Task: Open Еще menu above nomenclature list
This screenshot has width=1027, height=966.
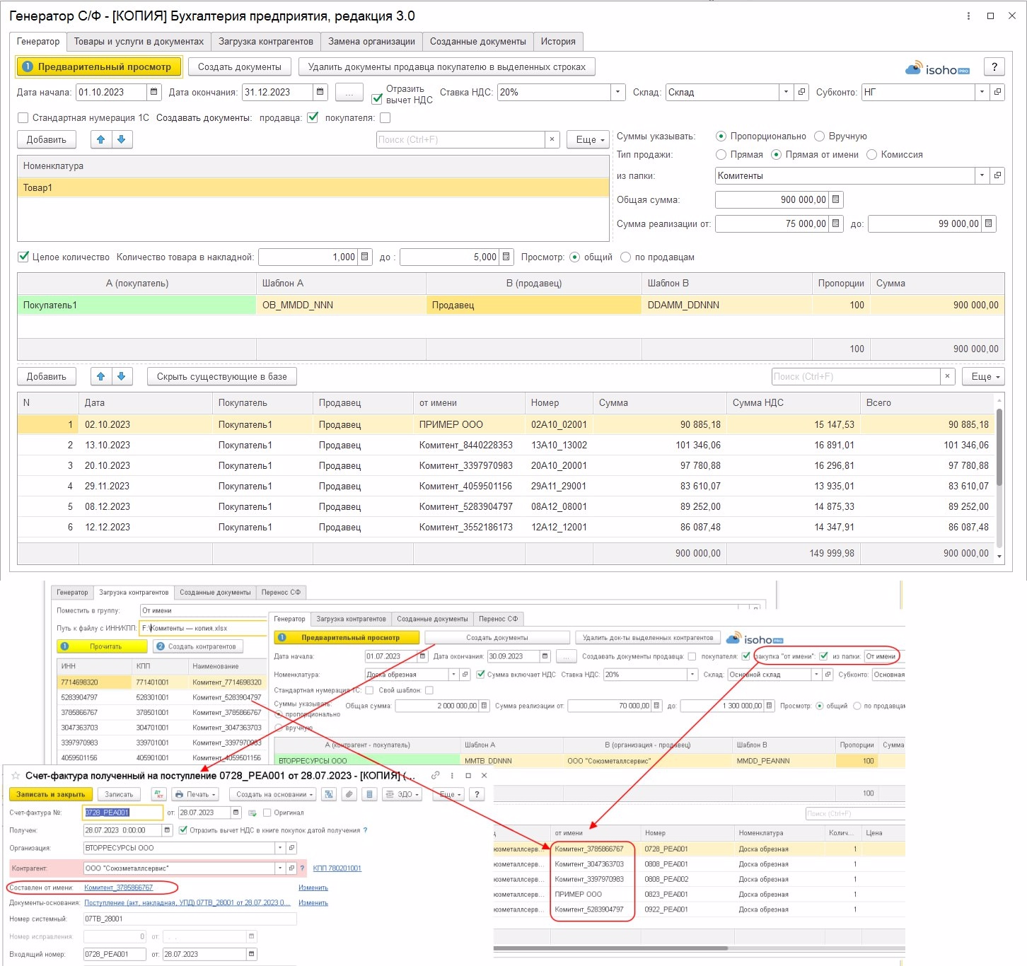Action: coord(588,139)
